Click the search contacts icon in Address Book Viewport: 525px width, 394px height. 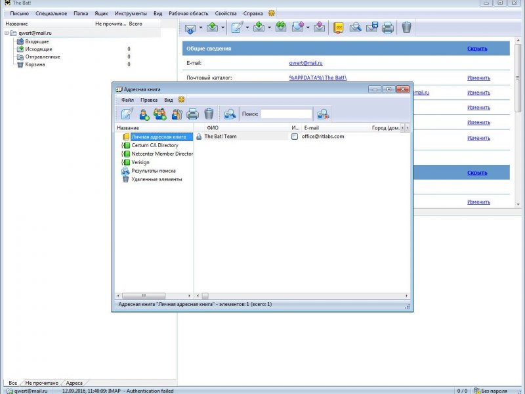[x=230, y=114]
